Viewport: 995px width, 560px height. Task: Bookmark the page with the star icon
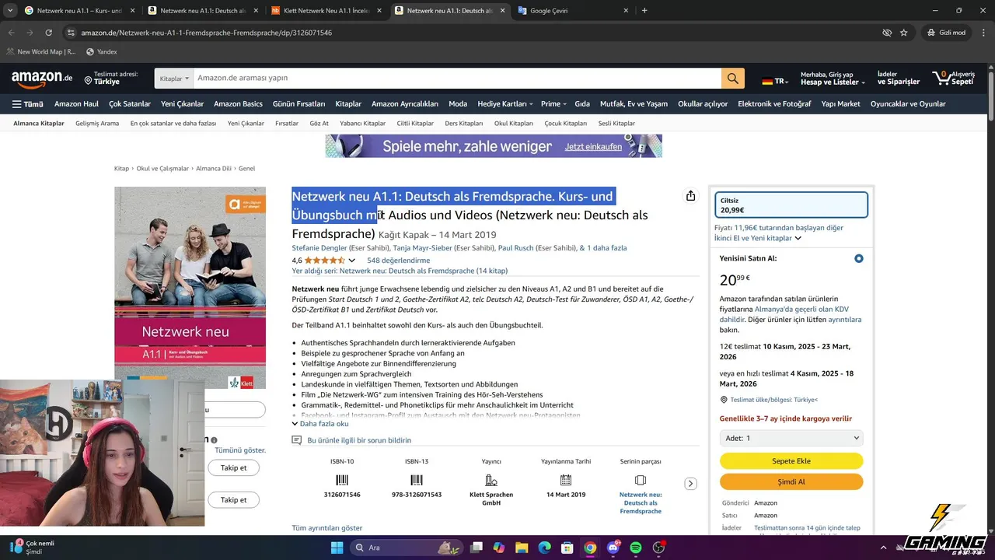pos(903,33)
